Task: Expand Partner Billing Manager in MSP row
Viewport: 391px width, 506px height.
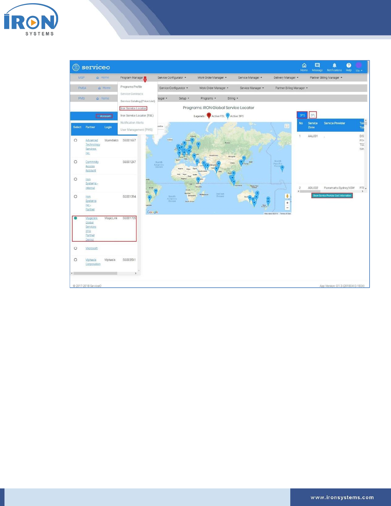Action: click(x=326, y=78)
